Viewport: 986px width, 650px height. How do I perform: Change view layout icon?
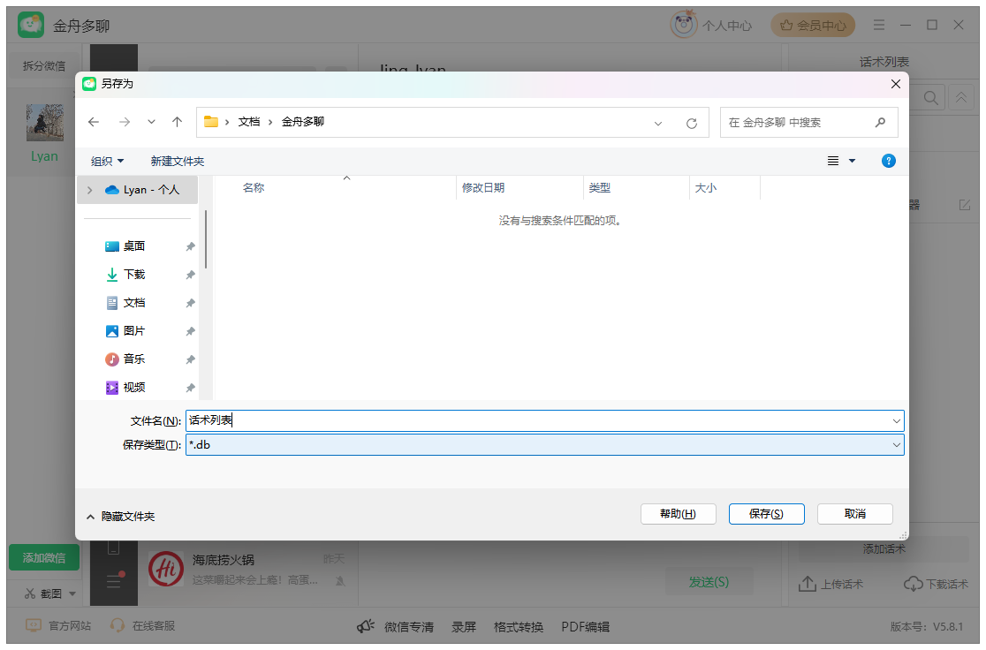coord(833,161)
